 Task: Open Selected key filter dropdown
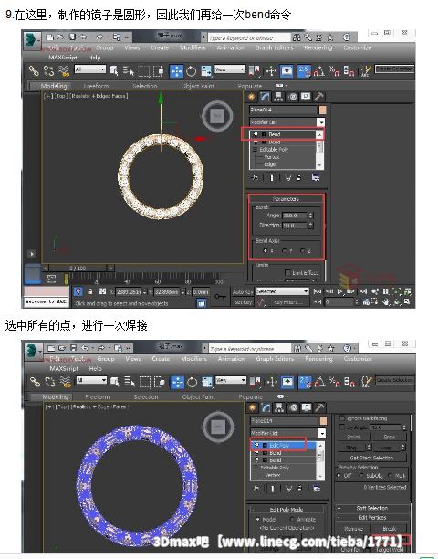(x=282, y=291)
